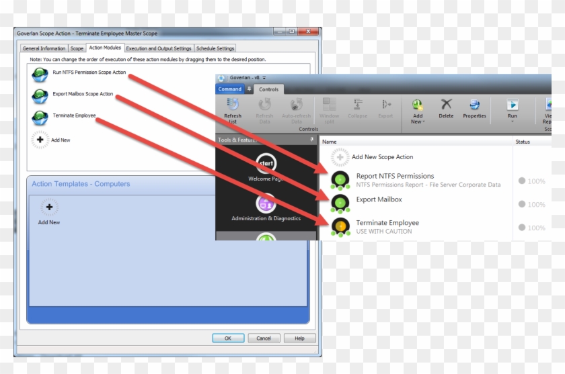Click the OK button

click(228, 338)
